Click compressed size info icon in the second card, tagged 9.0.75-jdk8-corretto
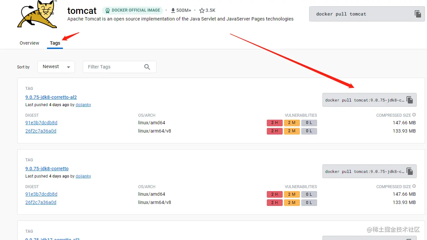 pos(414,186)
